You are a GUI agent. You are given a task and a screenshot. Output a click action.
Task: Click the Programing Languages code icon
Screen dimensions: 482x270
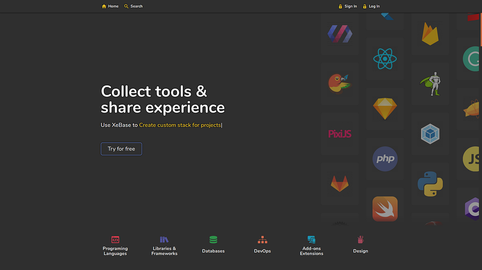click(x=115, y=240)
